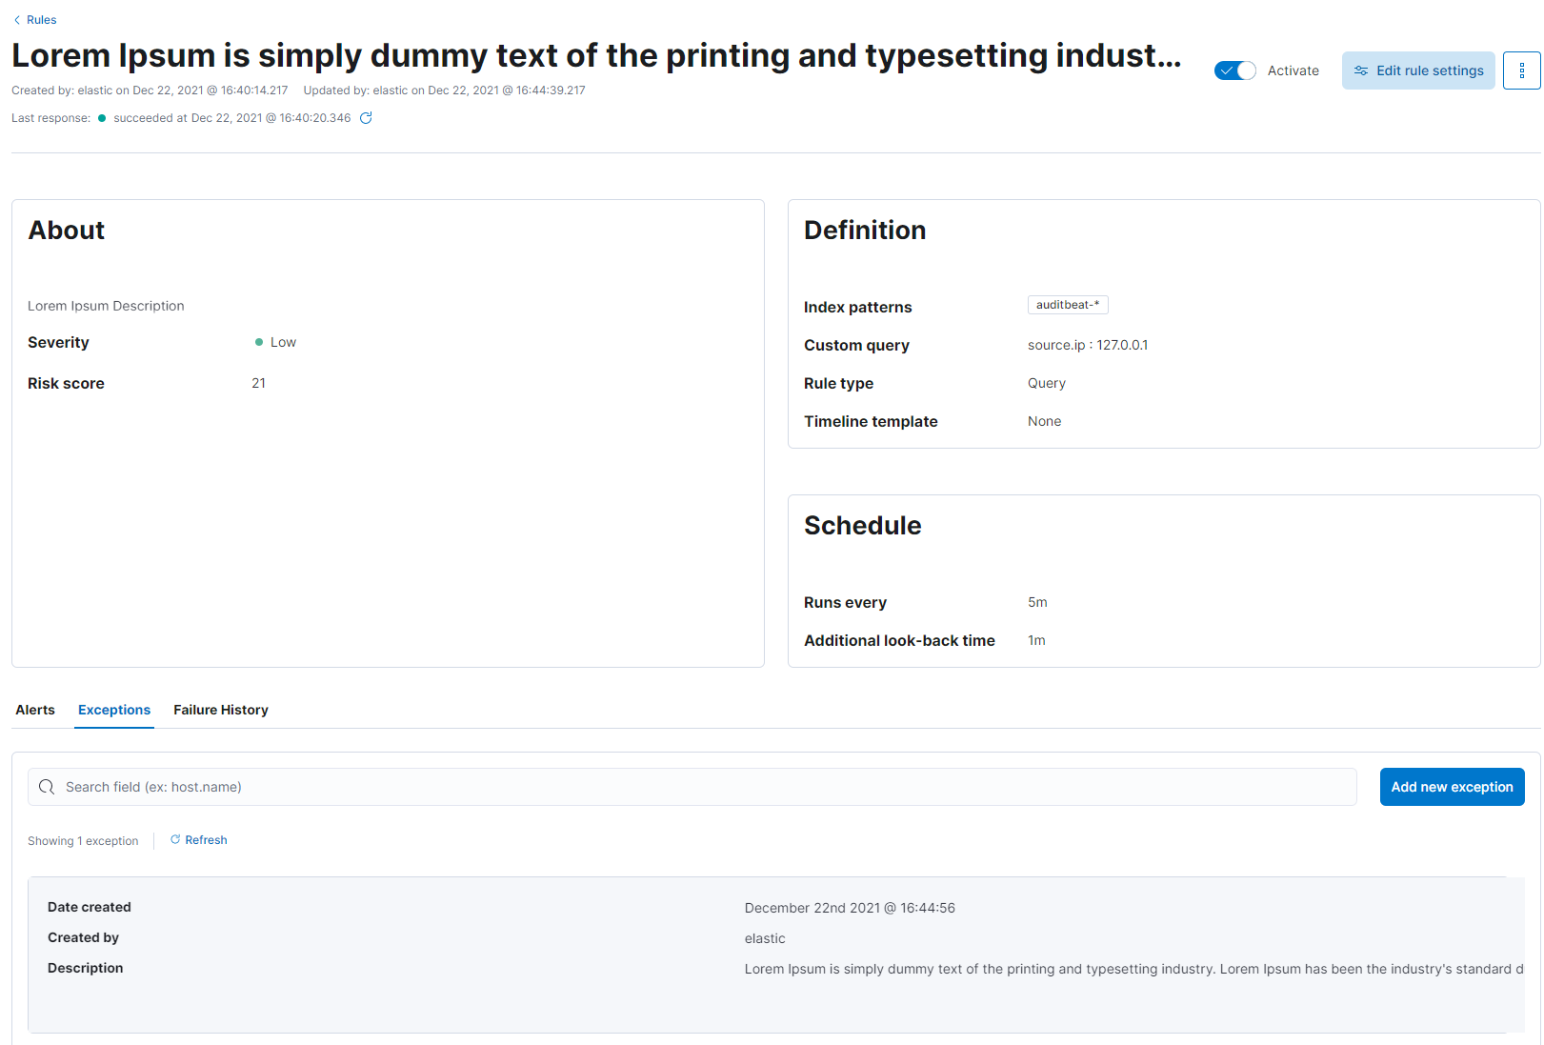Focus the exception search field
This screenshot has width=1544, height=1045.
pyautogui.click(x=705, y=787)
